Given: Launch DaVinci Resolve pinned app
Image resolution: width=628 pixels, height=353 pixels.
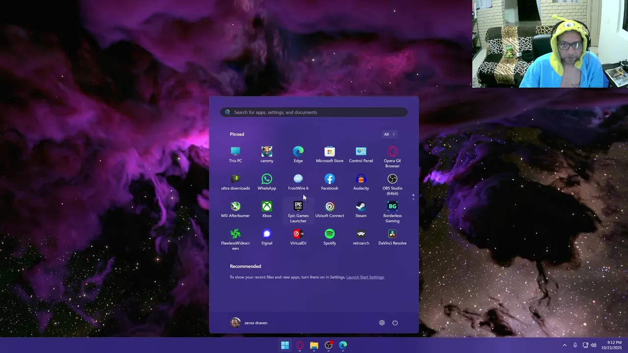Looking at the screenshot, I should tap(392, 237).
